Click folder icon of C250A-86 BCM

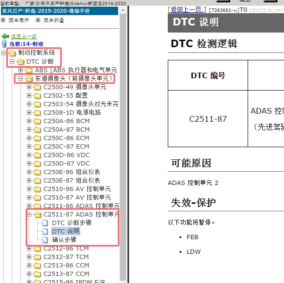coord(37,121)
